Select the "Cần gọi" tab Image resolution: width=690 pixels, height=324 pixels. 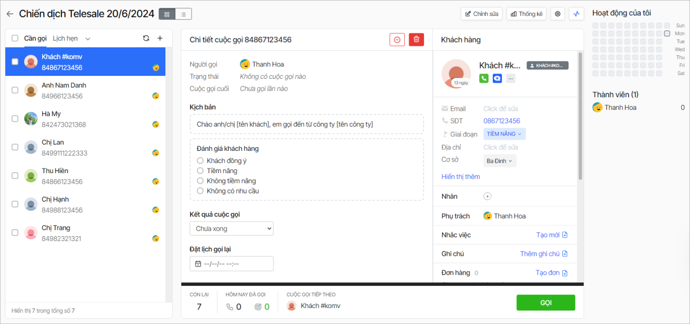click(35, 38)
